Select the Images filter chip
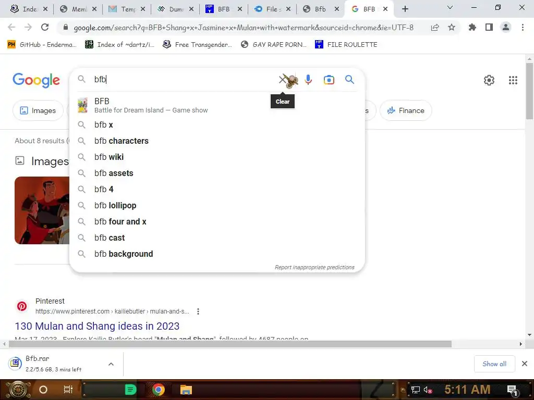Image resolution: width=534 pixels, height=400 pixels. (38, 110)
